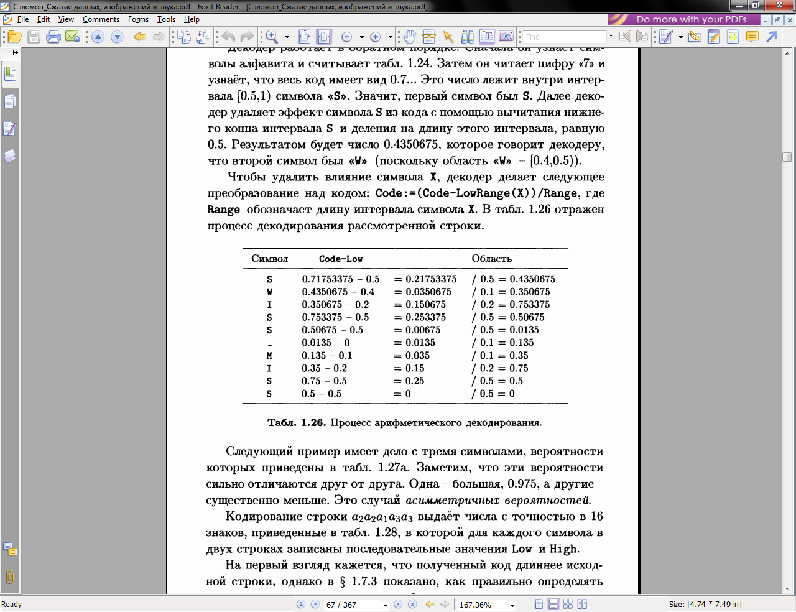Jump to first page in status bar

pos(301,605)
